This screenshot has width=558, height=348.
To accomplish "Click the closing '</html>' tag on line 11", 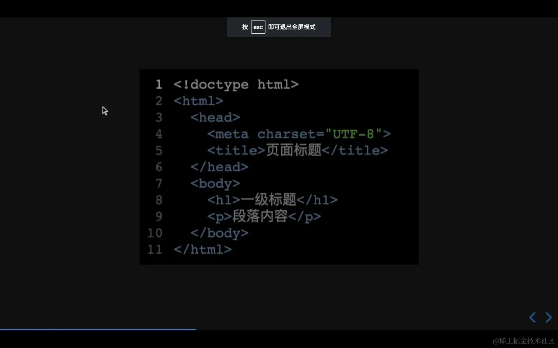I will 203,250.
